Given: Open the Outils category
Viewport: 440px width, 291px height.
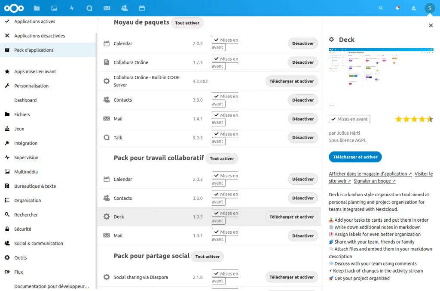Looking at the screenshot, I should point(48,258).
